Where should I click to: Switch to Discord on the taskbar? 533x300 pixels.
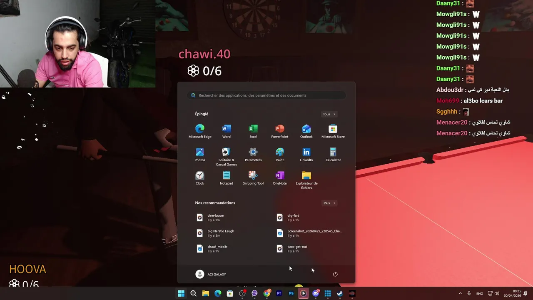[316, 293]
